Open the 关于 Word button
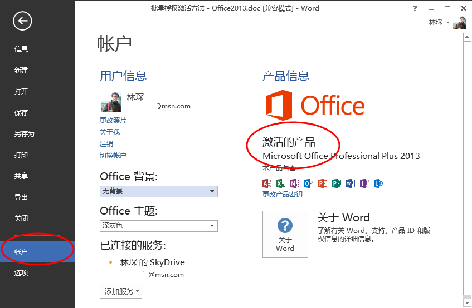 [x=285, y=234]
